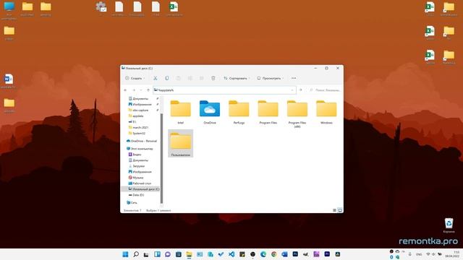Screen dimensions: 463x260
Task: Select the Intel folder
Action: click(180, 112)
